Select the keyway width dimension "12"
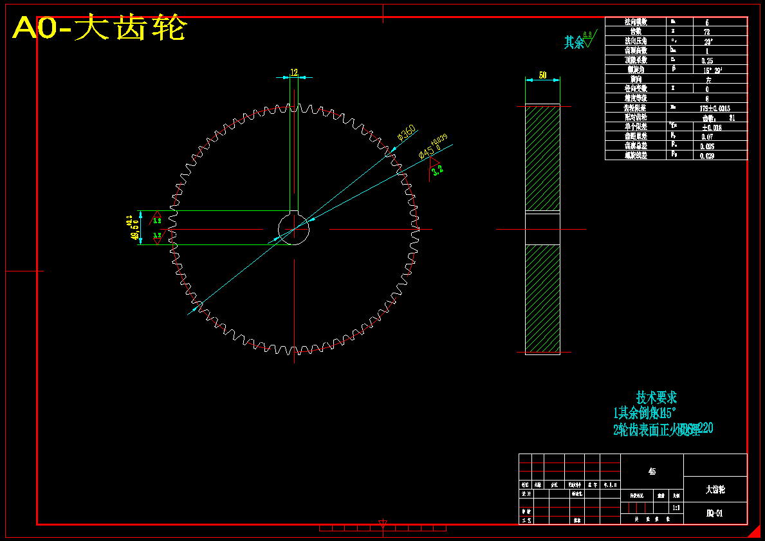This screenshot has height=541, width=765. click(294, 72)
